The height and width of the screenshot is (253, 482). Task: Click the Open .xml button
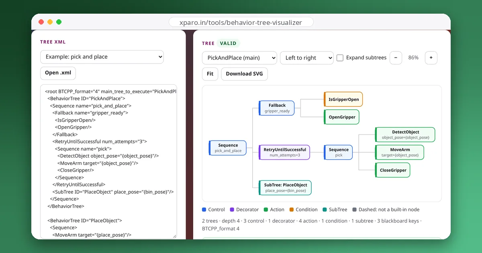pos(58,73)
